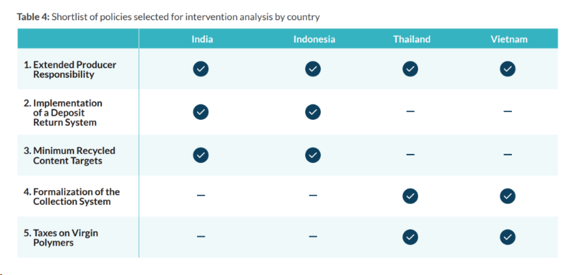
Task: Click India's dash in Taxes on Virgin Polymers row
Action: [201, 236]
